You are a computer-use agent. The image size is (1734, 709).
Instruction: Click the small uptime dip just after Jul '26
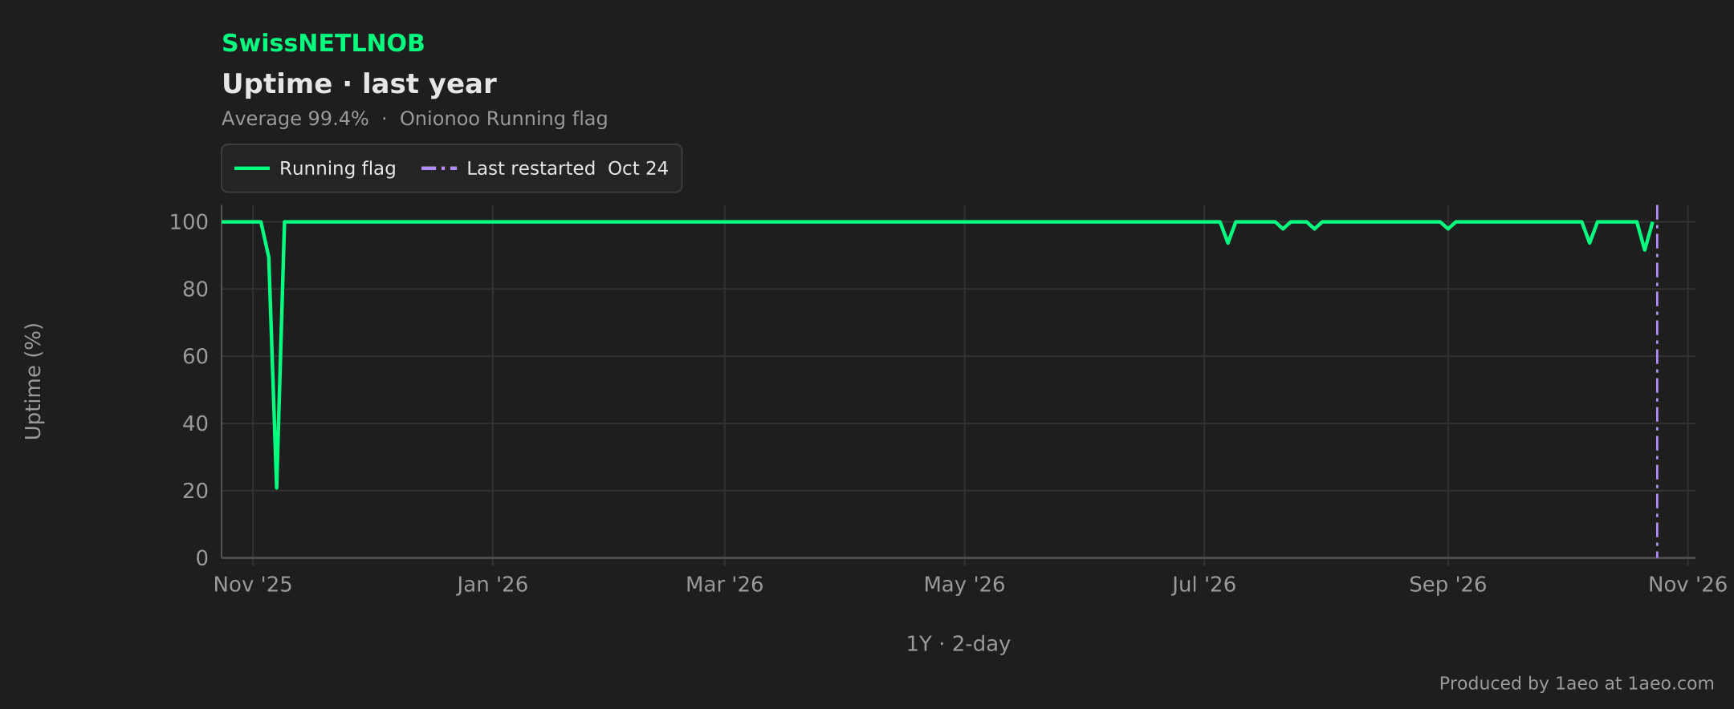tap(1227, 241)
